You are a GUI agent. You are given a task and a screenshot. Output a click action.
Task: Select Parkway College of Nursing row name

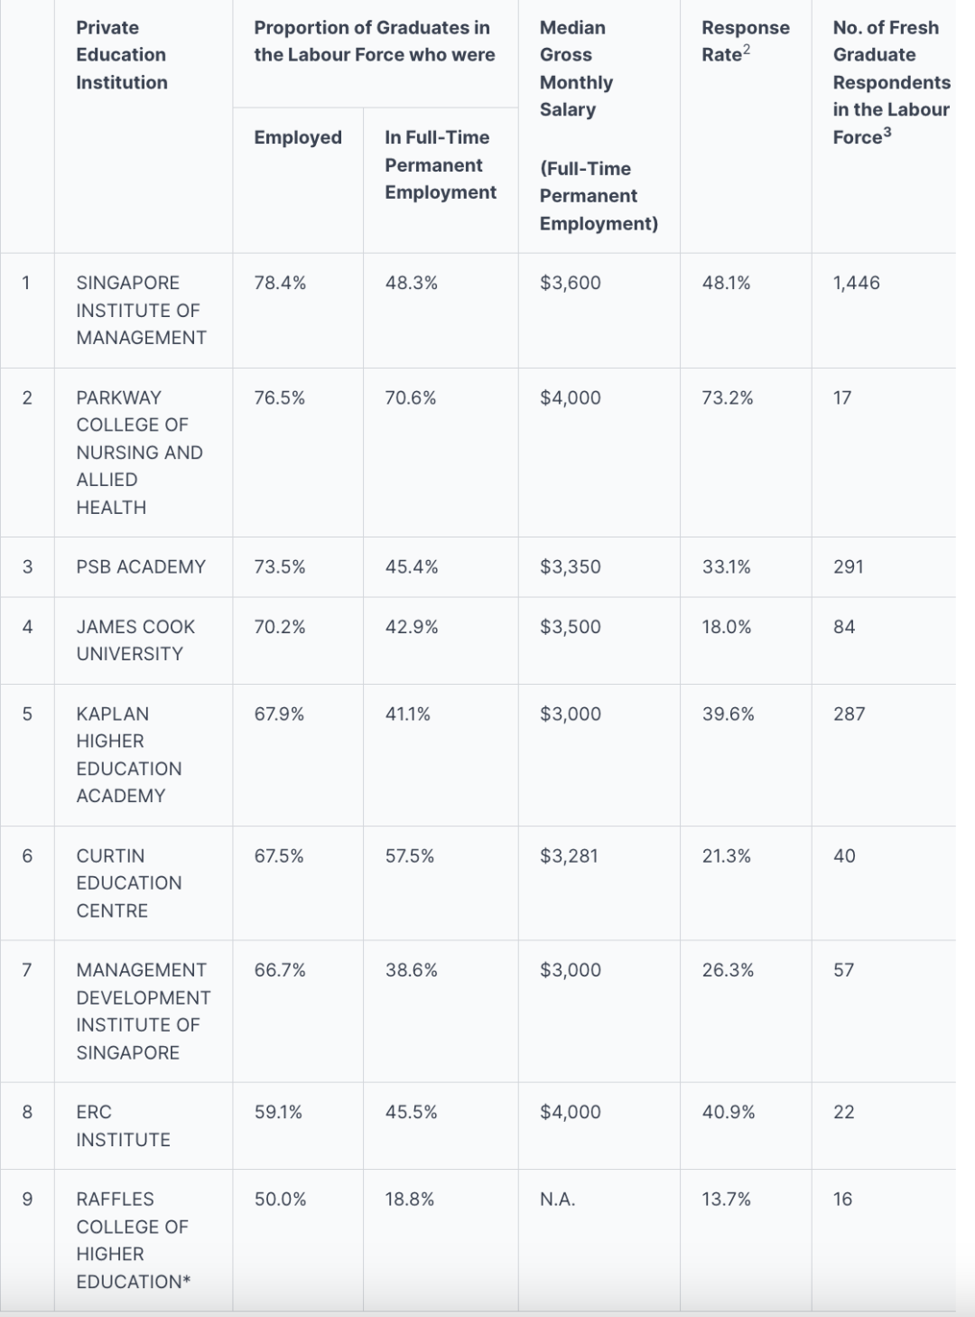click(140, 453)
